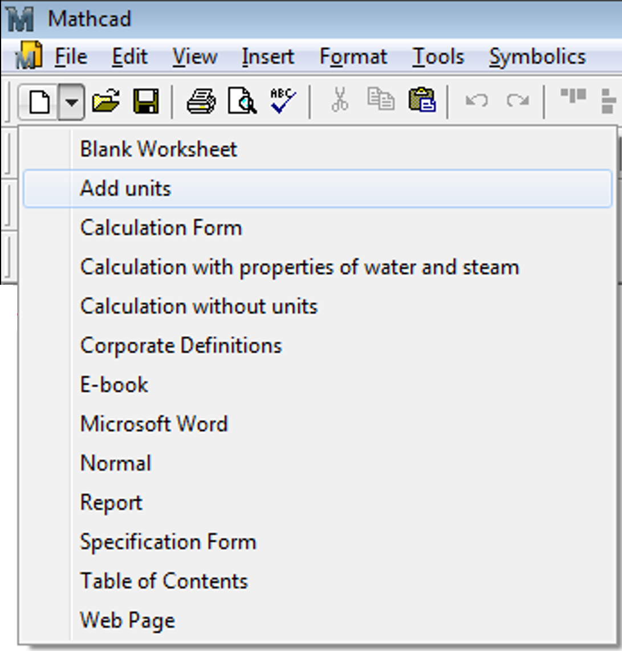622x651 pixels.
Task: Choose the Microsoft Word template
Action: tap(155, 424)
